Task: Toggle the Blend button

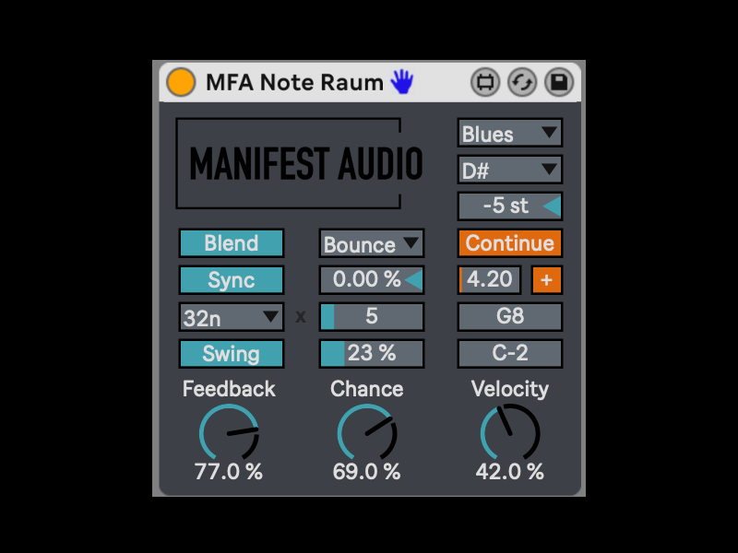Action: (x=231, y=243)
